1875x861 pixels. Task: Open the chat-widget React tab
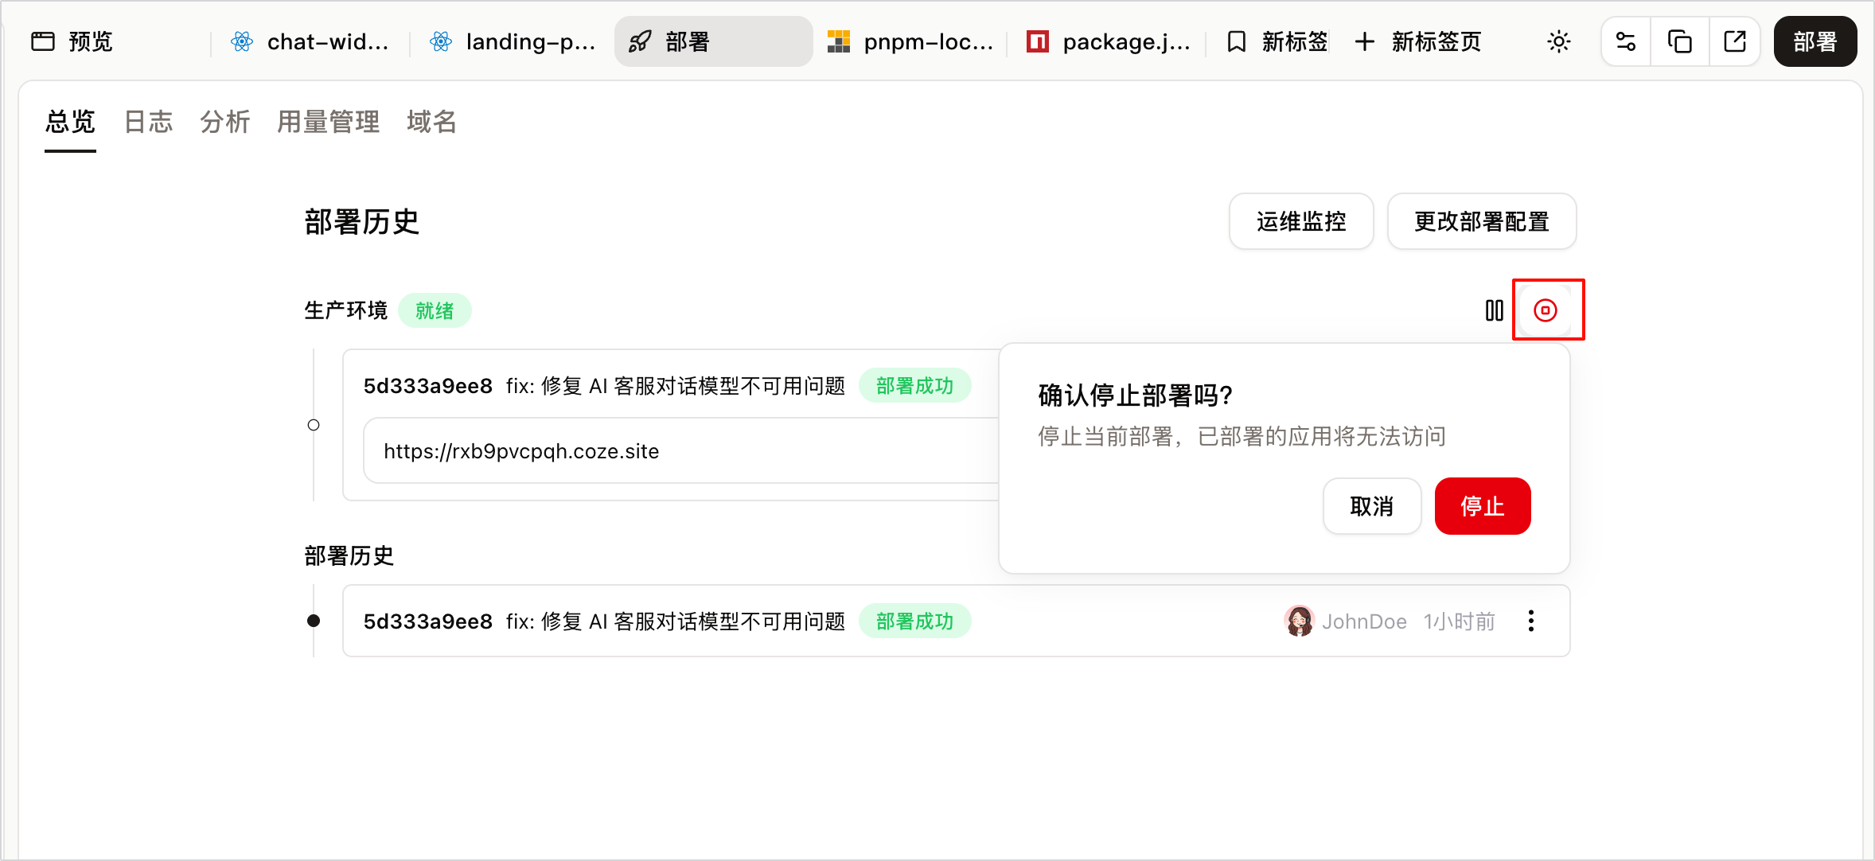tap(310, 41)
